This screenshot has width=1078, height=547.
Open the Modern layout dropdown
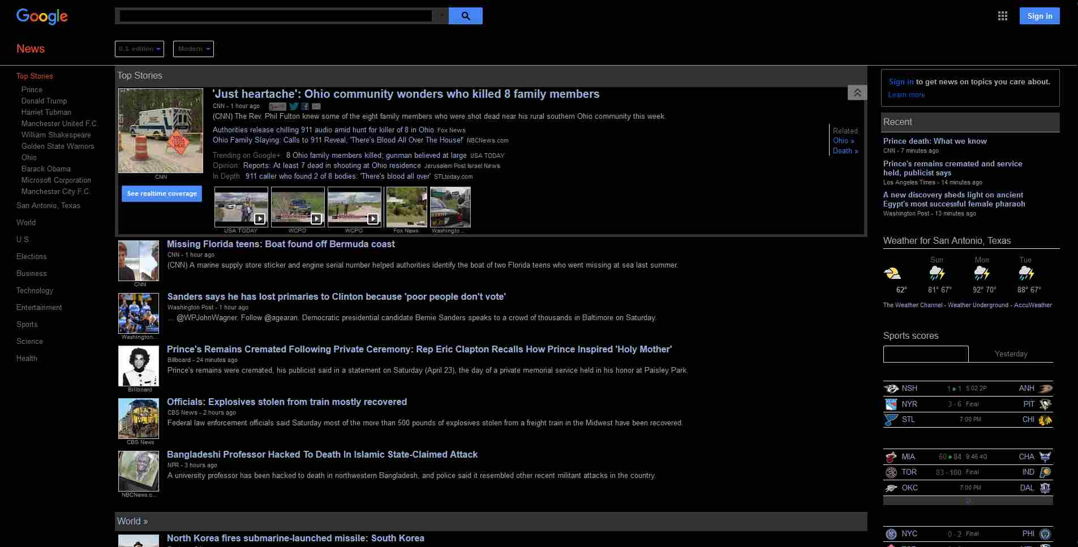(x=194, y=49)
